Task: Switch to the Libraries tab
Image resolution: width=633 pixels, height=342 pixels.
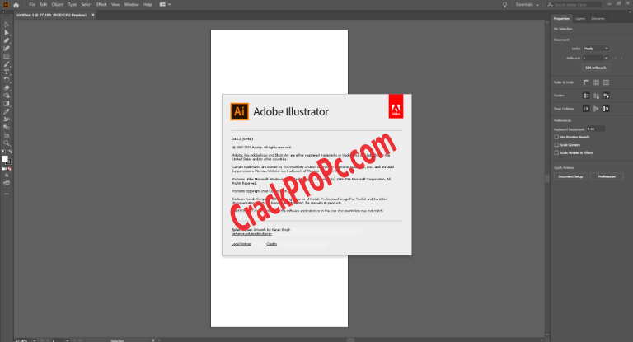Action: pos(598,19)
